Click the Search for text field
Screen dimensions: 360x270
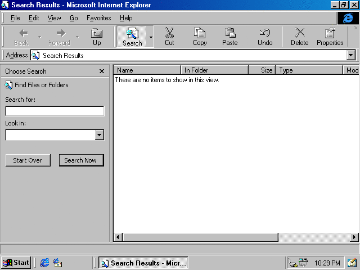coord(55,111)
